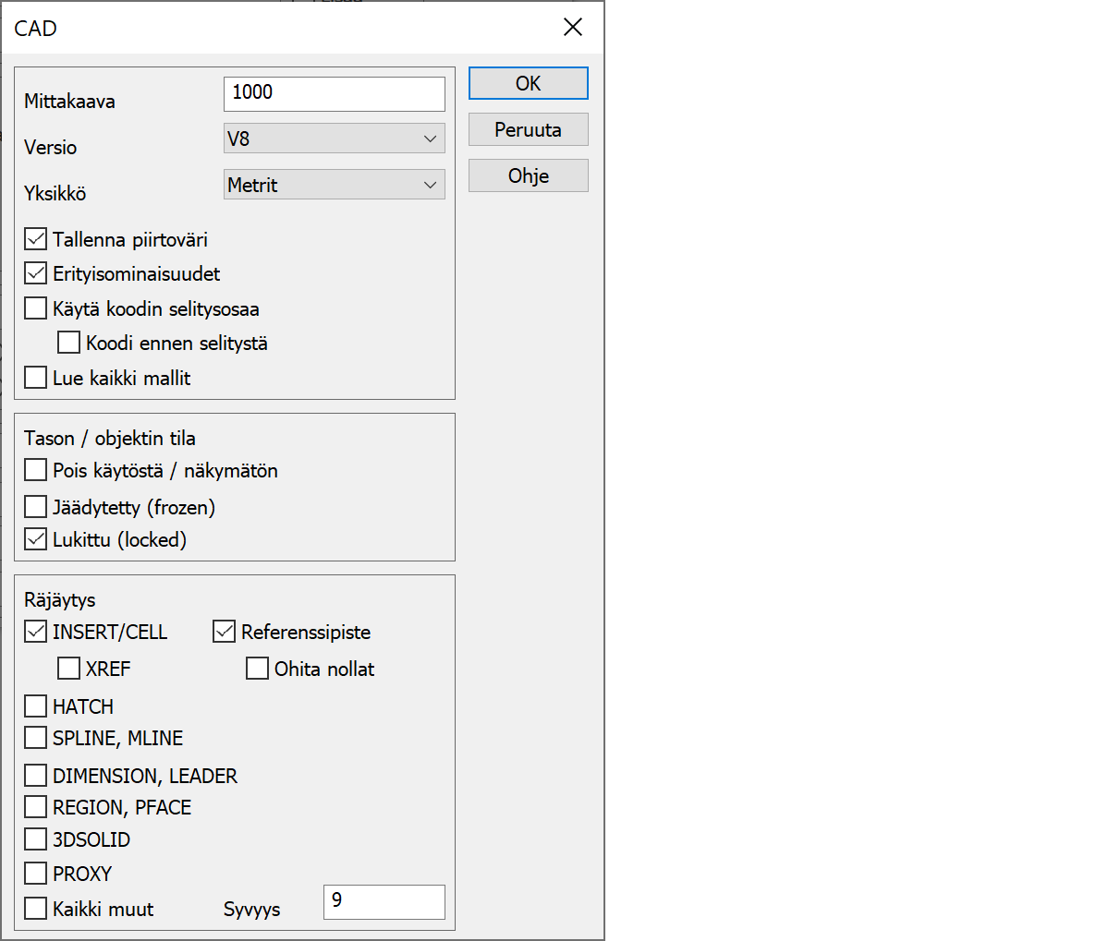Disable INSERT/CELL explode checkbox
This screenshot has width=1109, height=941.
point(35,632)
